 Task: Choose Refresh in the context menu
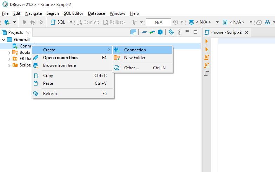(73, 94)
